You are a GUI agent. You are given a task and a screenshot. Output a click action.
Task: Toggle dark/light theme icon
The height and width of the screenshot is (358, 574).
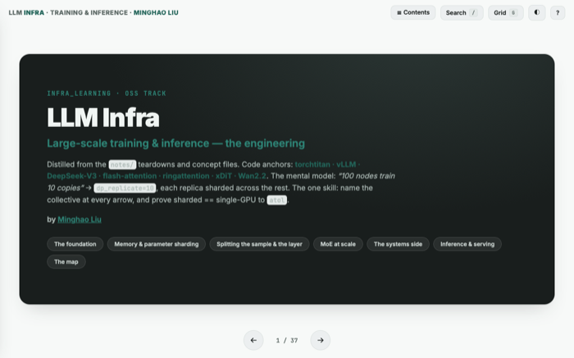tap(536, 13)
